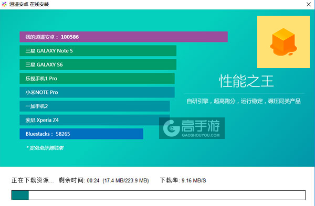Click the 安兔兔评测结果 footnote
Viewport: 315px width, 206px height.
(x=45, y=148)
